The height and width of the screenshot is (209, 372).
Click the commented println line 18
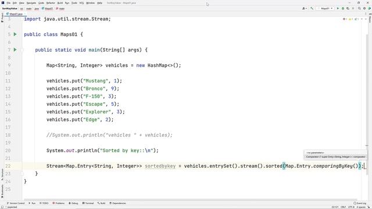(109, 135)
